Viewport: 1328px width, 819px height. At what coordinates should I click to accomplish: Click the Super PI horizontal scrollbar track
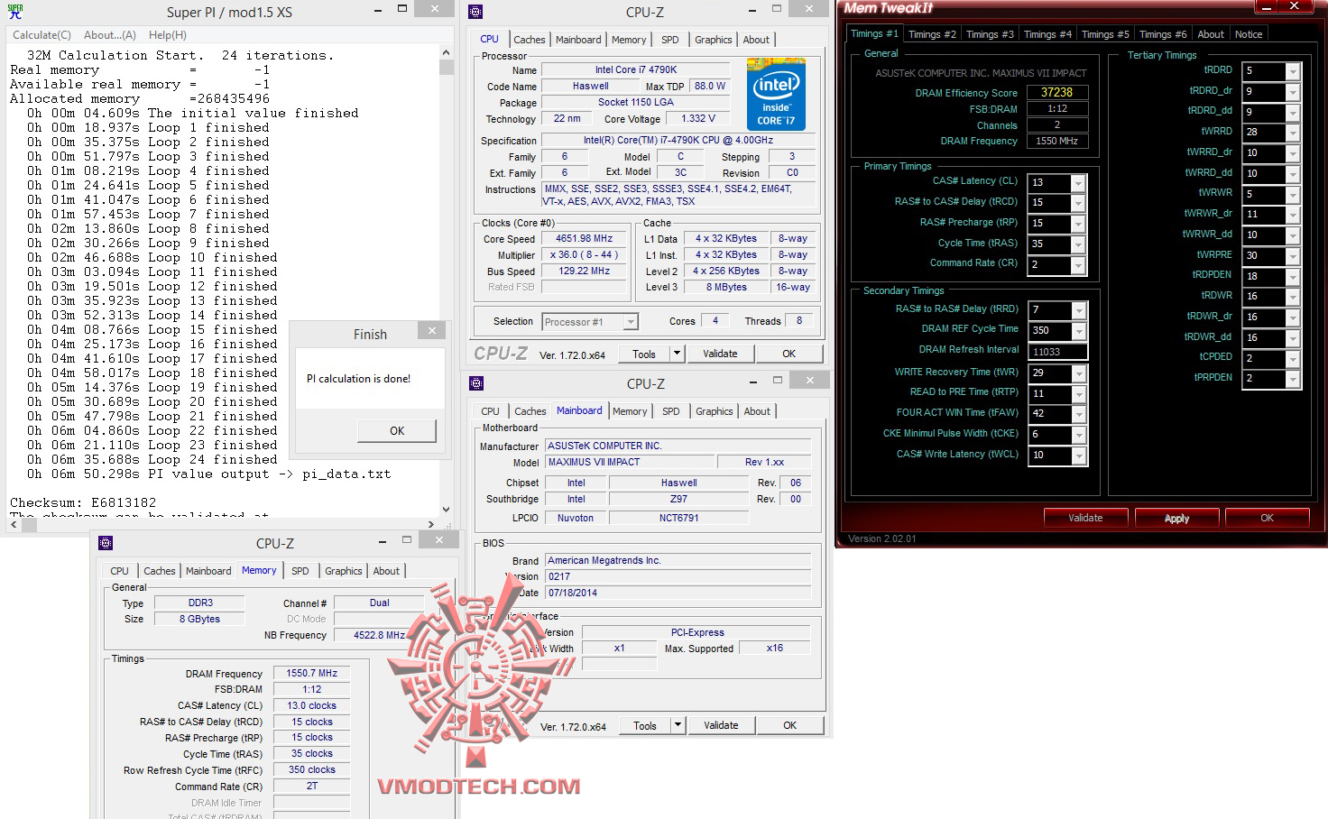[221, 523]
